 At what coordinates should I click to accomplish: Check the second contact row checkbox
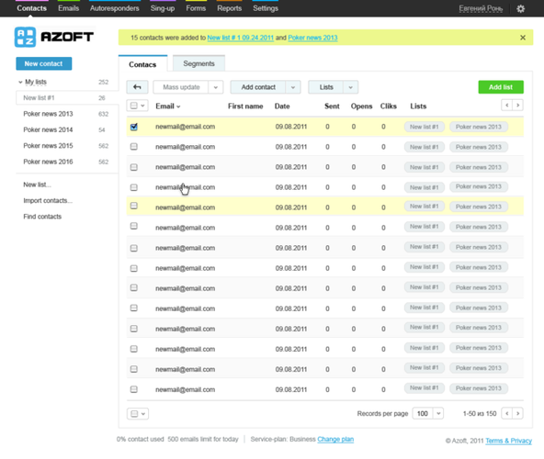(x=134, y=147)
